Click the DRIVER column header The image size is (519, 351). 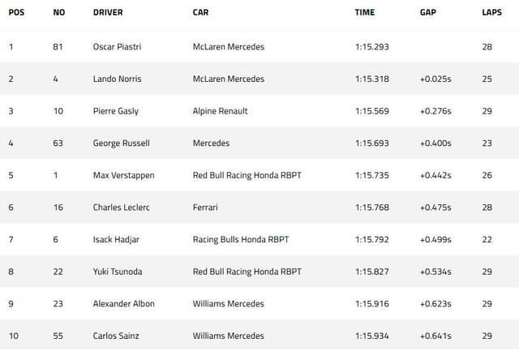(x=108, y=14)
